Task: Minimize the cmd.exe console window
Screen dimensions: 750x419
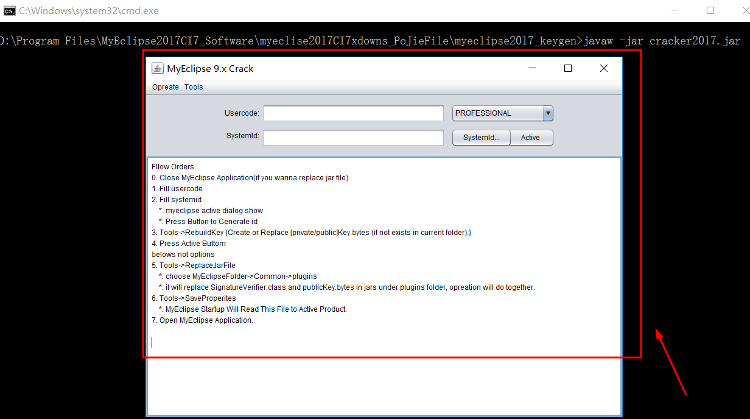Action: click(675, 10)
